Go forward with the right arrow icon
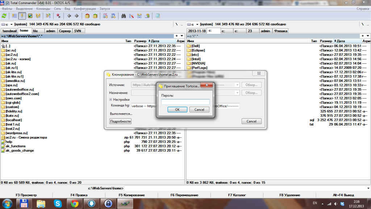Viewport: 371px width, 209px height. (x=77, y=16)
